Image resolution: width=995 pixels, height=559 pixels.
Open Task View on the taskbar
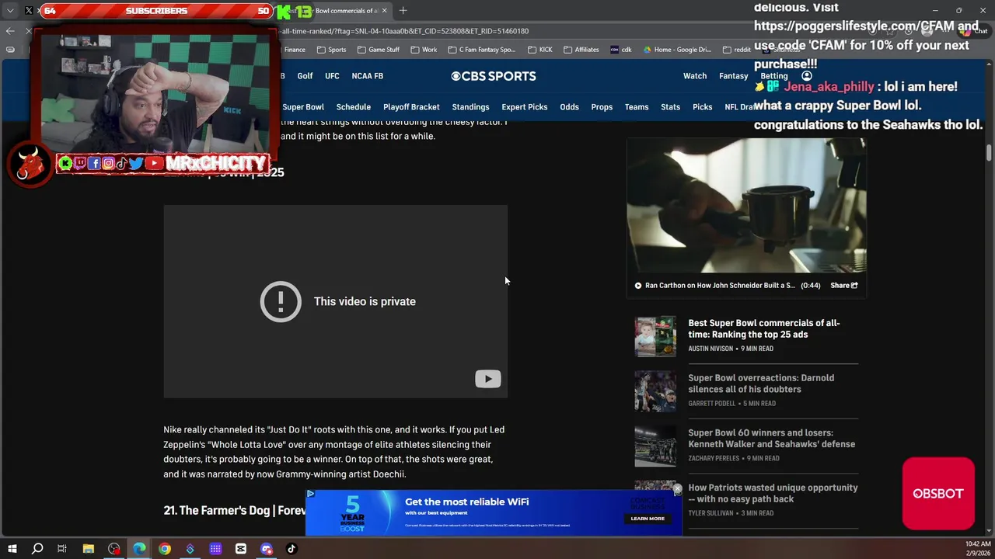[x=62, y=549]
